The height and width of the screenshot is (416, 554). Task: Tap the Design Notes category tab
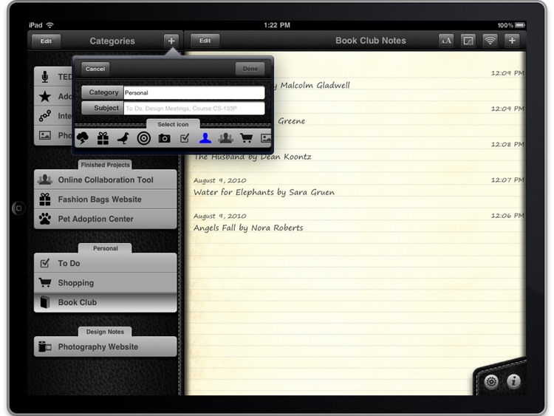pos(106,332)
